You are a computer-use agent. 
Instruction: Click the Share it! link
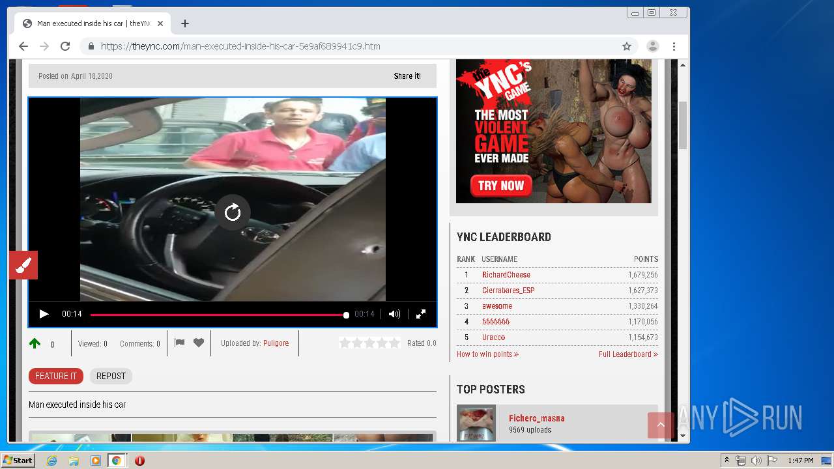coord(407,76)
